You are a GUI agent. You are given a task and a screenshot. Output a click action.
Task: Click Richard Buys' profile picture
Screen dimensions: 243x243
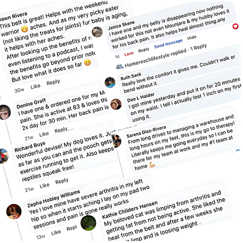pos(4,156)
